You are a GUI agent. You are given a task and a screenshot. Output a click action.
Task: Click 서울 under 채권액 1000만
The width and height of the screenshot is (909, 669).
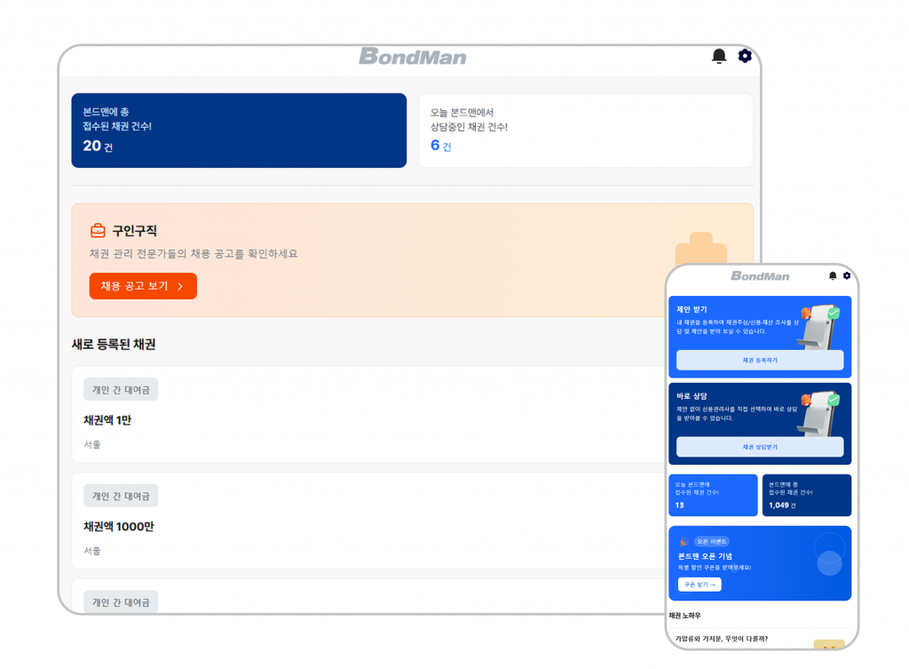pyautogui.click(x=92, y=551)
